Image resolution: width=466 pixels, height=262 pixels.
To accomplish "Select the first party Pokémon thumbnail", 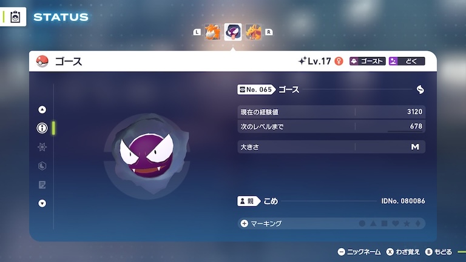I will click(x=212, y=32).
